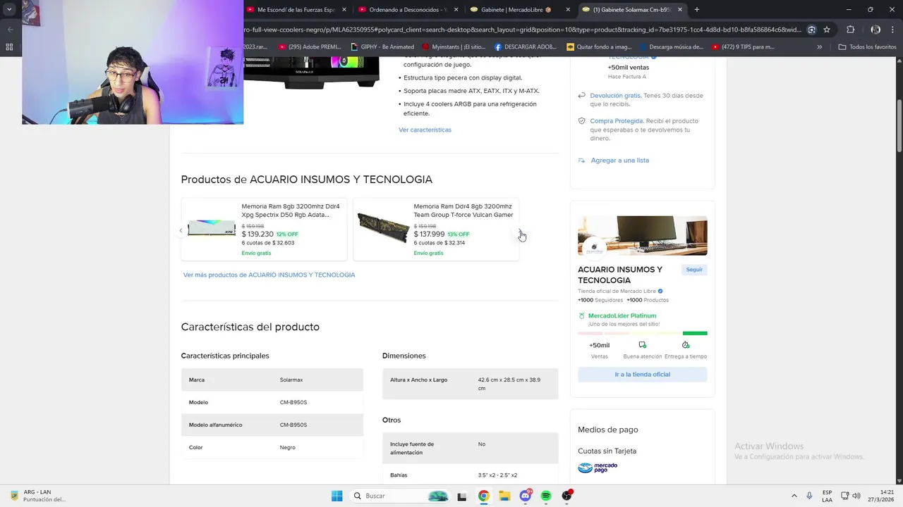903x507 pixels.
Task: Click Google Lens icon in address bar
Action: pyautogui.click(x=812, y=30)
